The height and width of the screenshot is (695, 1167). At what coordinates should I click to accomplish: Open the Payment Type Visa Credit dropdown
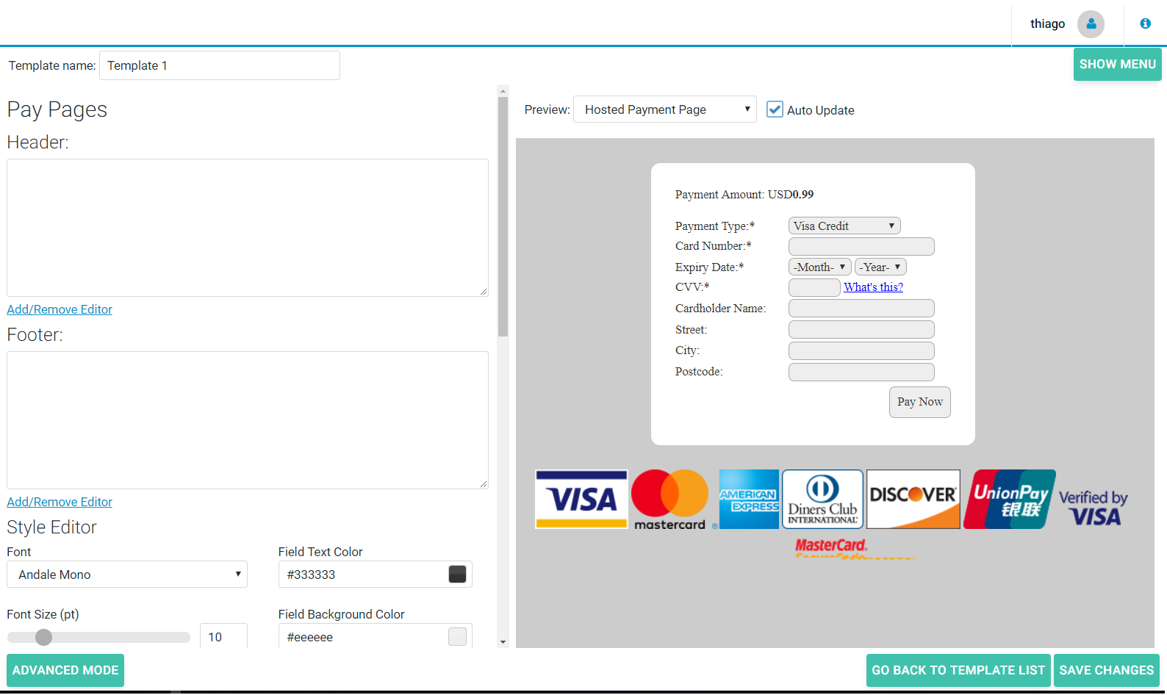[844, 226]
